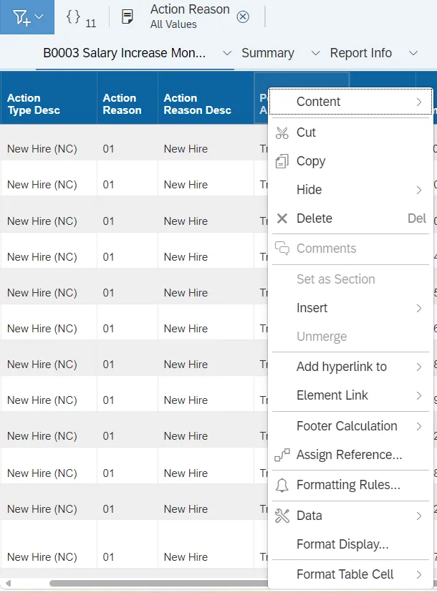The height and width of the screenshot is (593, 437).
Task: Click the Copy icon in context menu
Action: (282, 161)
